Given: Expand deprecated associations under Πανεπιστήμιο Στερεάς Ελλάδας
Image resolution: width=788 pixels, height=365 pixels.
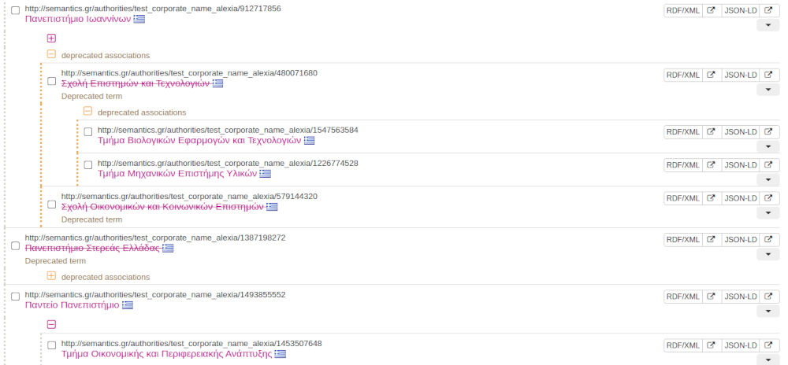Looking at the screenshot, I should click(x=51, y=276).
